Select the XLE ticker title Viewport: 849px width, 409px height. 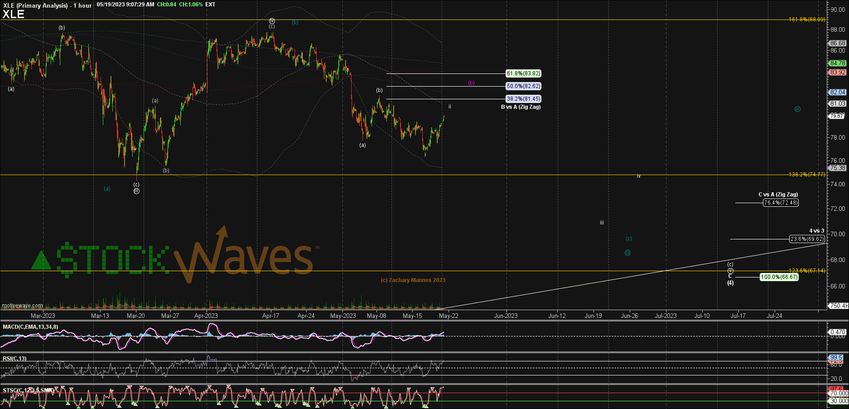pos(13,14)
